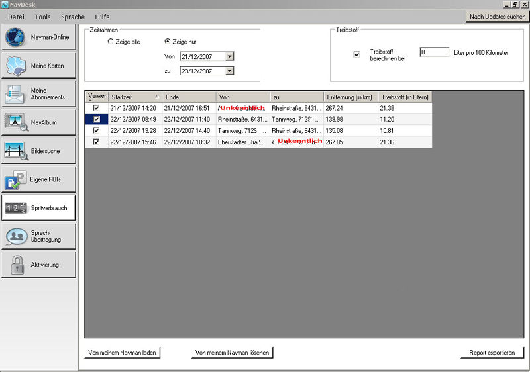The height and width of the screenshot is (372, 530).
Task: Click the liters per 100 km input field
Action: pos(434,52)
